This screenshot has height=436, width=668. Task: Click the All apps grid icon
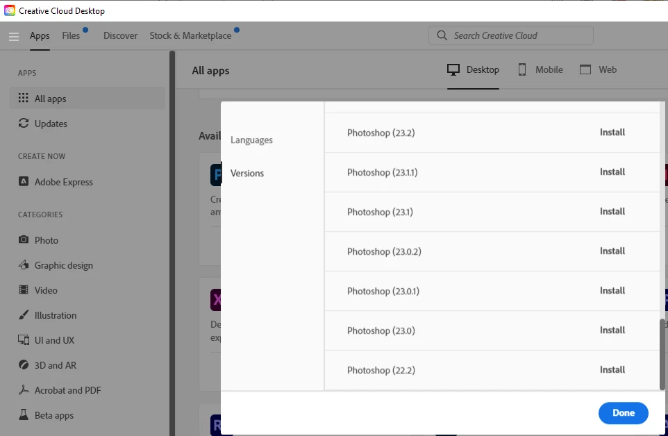pos(24,98)
